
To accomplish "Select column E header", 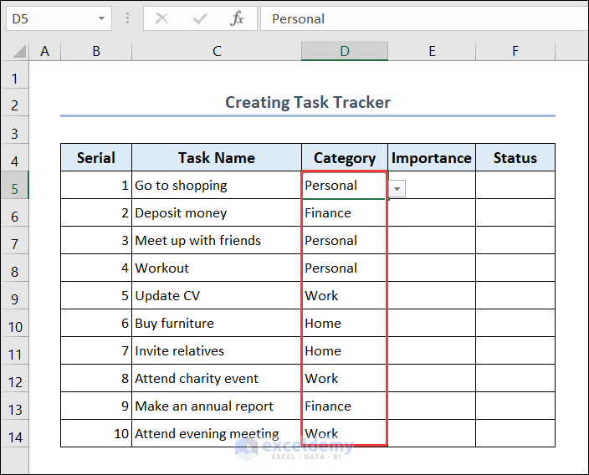I will coord(432,51).
